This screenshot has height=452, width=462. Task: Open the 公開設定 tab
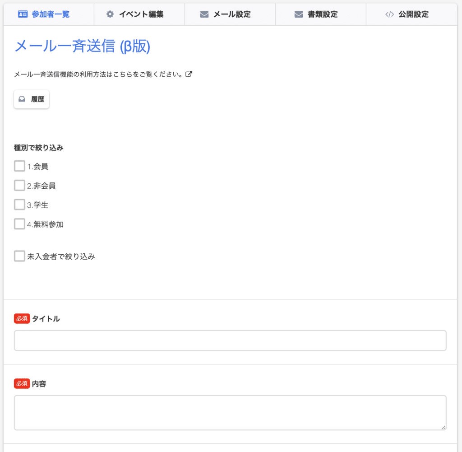click(x=411, y=14)
